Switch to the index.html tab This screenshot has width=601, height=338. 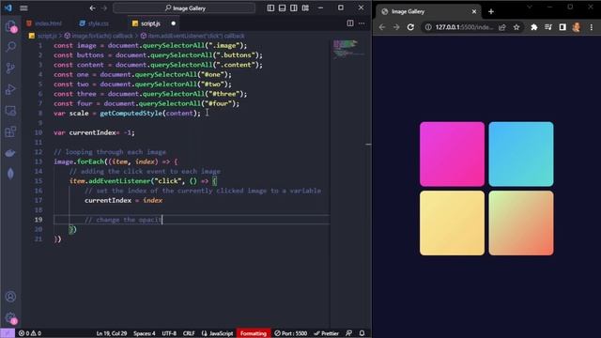[45, 23]
